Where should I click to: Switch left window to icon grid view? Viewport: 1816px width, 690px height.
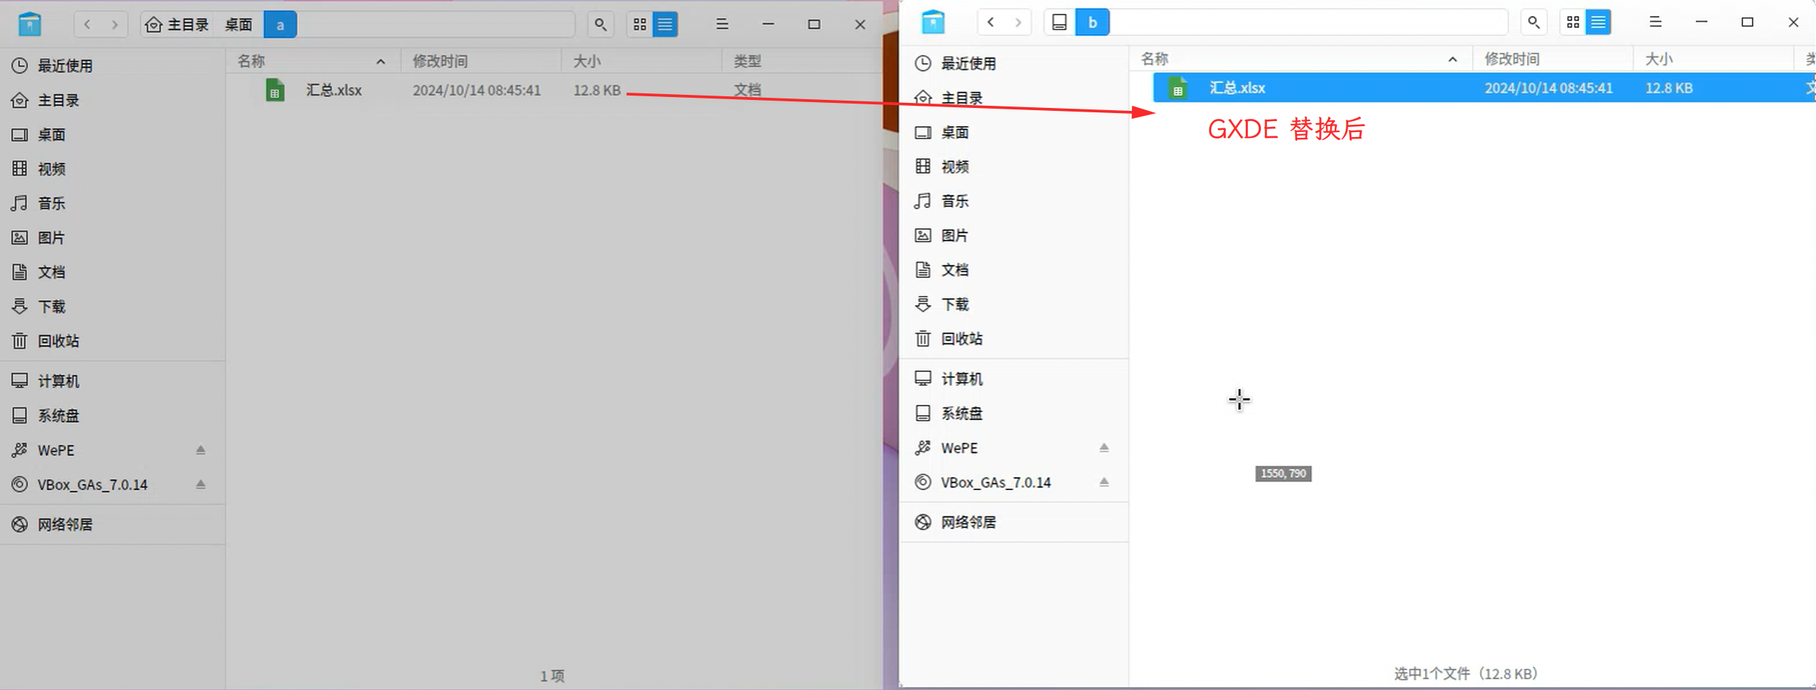click(640, 25)
